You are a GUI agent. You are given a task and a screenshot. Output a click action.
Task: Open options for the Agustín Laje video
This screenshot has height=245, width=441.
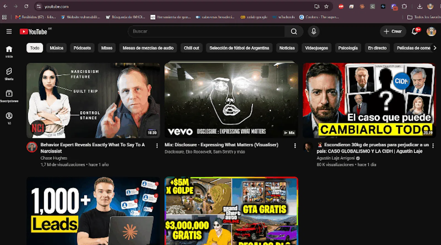[x=433, y=146]
